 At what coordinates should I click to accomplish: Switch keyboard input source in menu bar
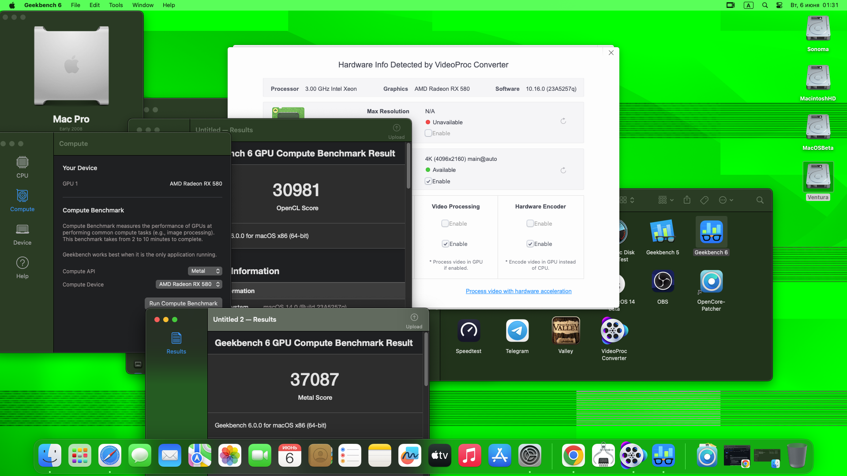pyautogui.click(x=748, y=5)
